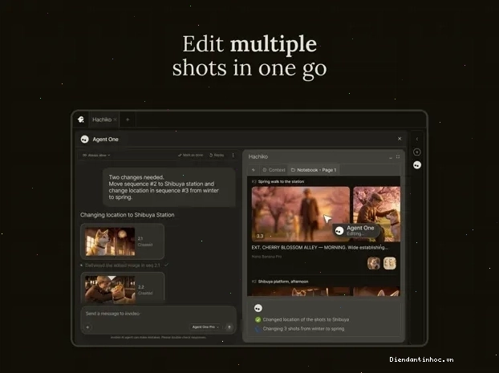
Task: Mark the conversation as done
Action: coord(190,155)
